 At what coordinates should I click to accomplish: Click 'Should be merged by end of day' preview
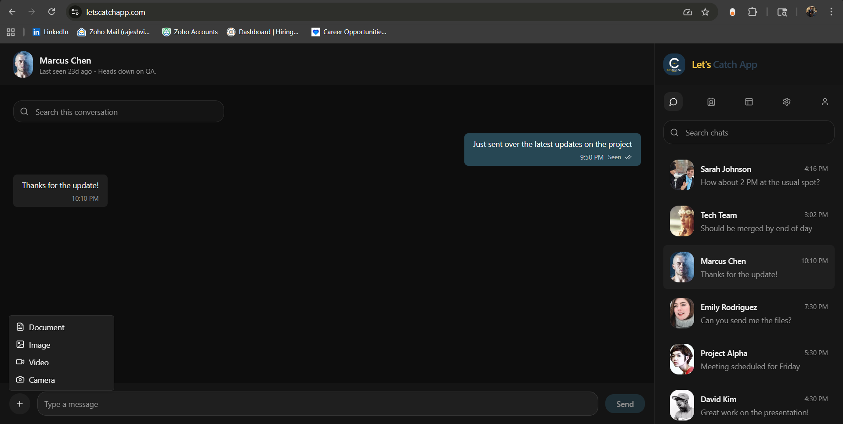pos(756,228)
